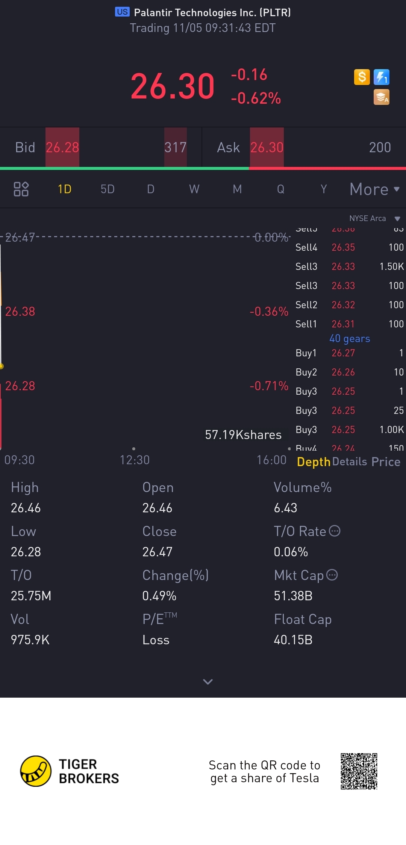Switch to the W weekly chart
Screen dimensions: 406x845
coord(194,189)
